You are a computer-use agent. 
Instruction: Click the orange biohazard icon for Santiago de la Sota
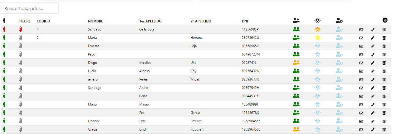coord(317,29)
